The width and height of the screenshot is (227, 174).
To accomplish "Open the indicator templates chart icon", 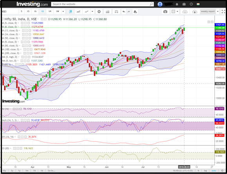I will pyautogui.click(x=108, y=12).
